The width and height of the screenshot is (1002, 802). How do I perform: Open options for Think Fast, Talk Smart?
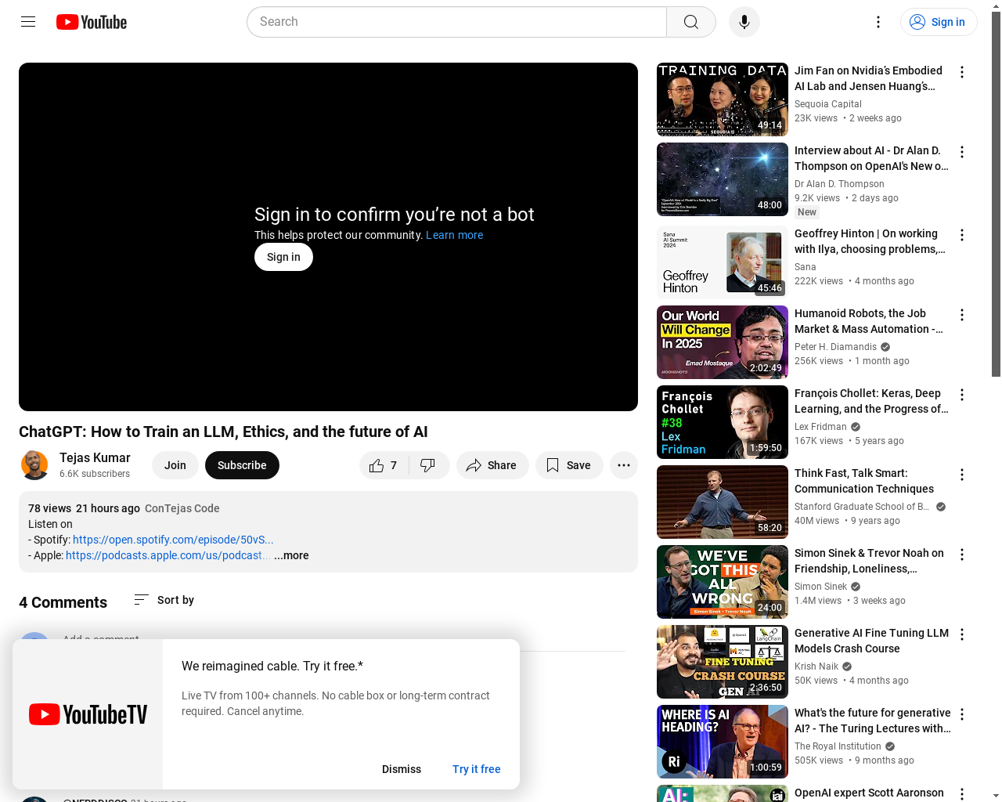click(962, 475)
